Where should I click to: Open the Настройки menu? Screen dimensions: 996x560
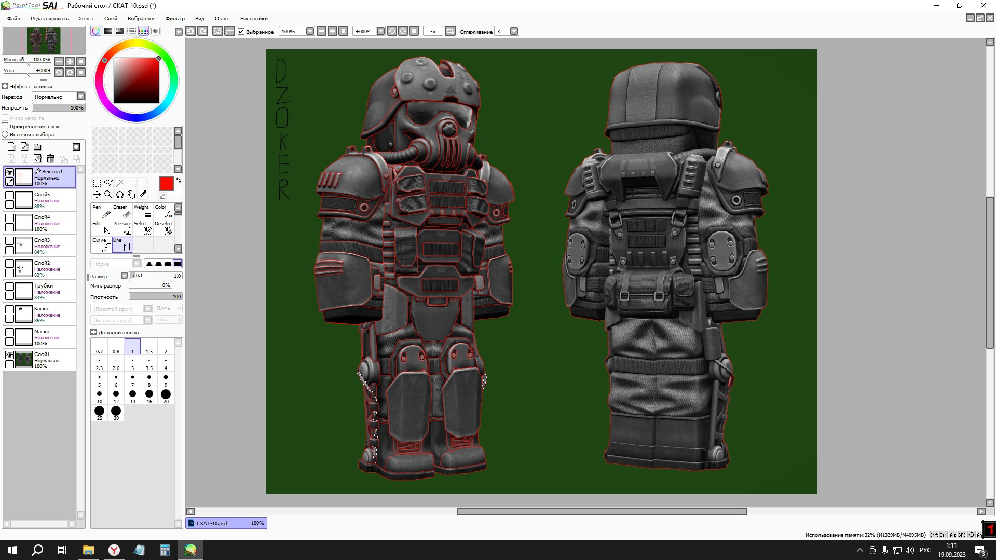pyautogui.click(x=254, y=18)
